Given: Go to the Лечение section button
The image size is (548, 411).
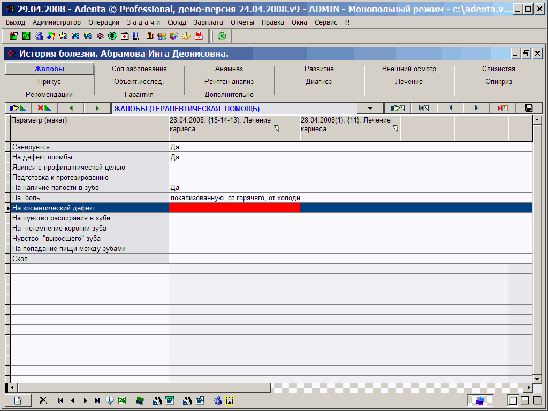Looking at the screenshot, I should pyautogui.click(x=409, y=82).
